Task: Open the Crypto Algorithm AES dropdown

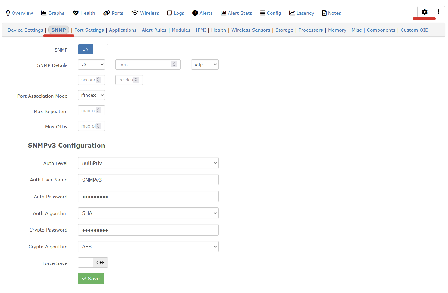Action: click(148, 247)
